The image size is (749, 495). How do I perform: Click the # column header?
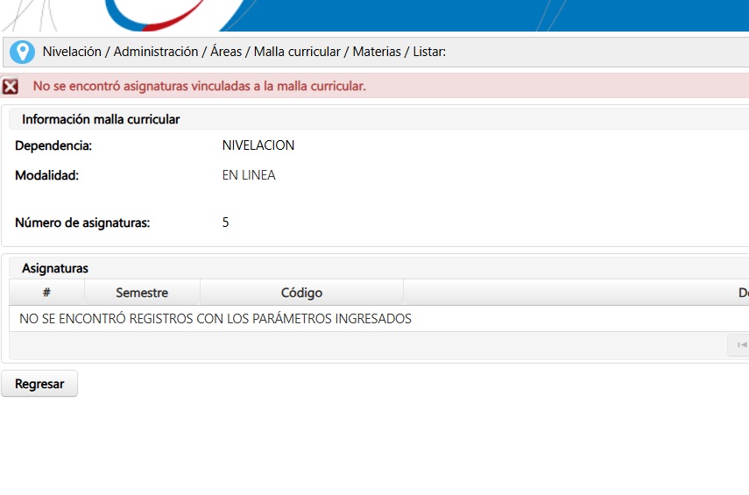point(46,293)
